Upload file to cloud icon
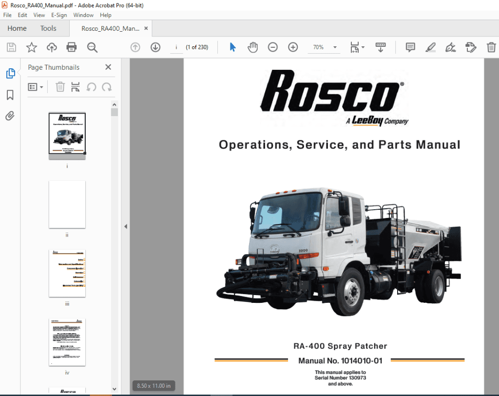The height and width of the screenshot is (396, 499). click(x=52, y=47)
